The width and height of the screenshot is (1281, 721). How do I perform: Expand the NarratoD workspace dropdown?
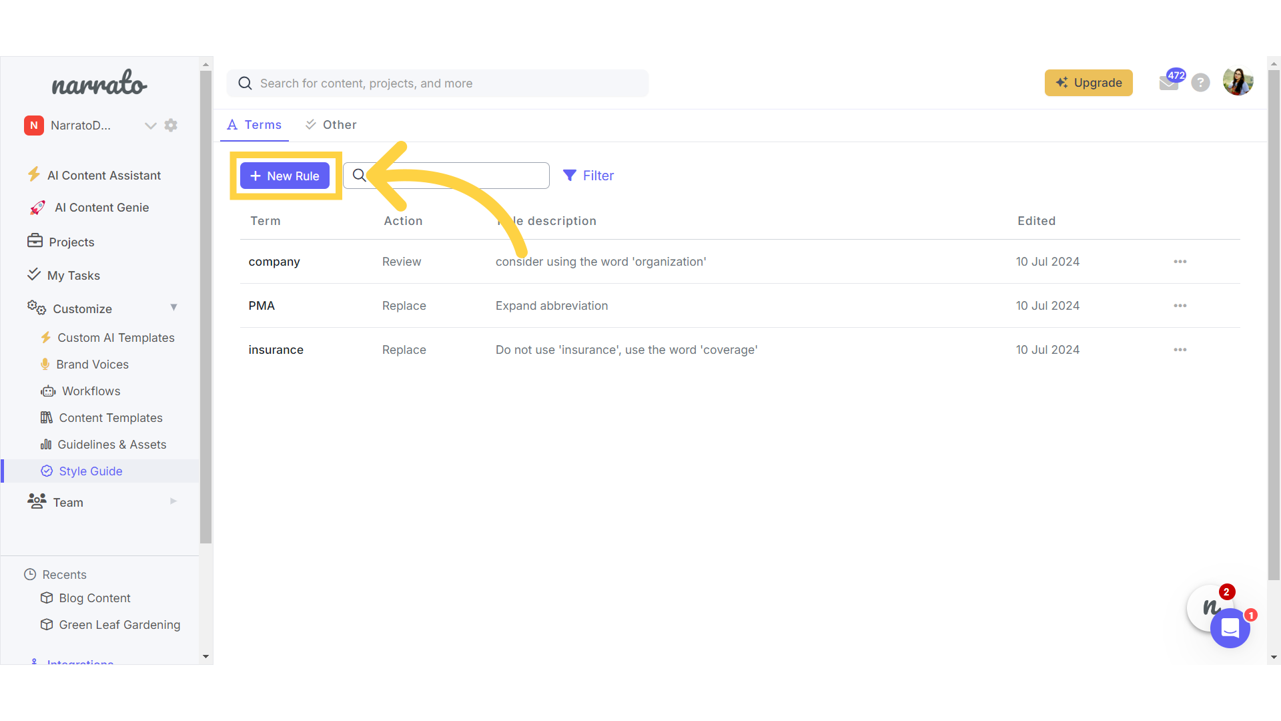(150, 126)
